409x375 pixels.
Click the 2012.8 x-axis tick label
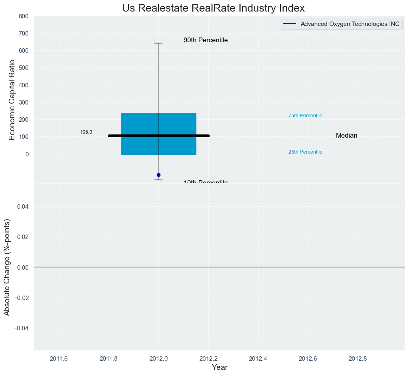tap(358, 358)
